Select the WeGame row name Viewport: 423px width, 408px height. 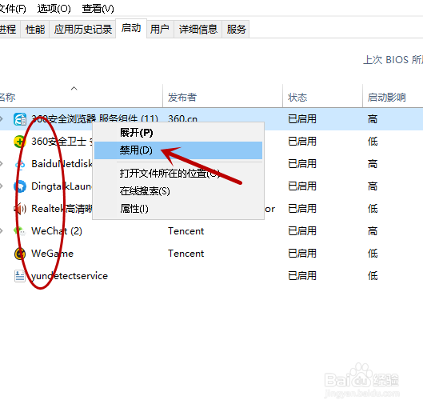pyautogui.click(x=52, y=254)
